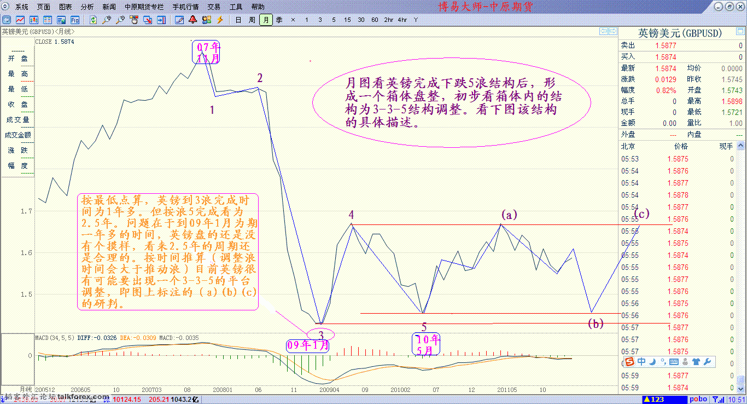Select the 15 minute period
This screenshot has width=747, height=404.
tap(347, 20)
